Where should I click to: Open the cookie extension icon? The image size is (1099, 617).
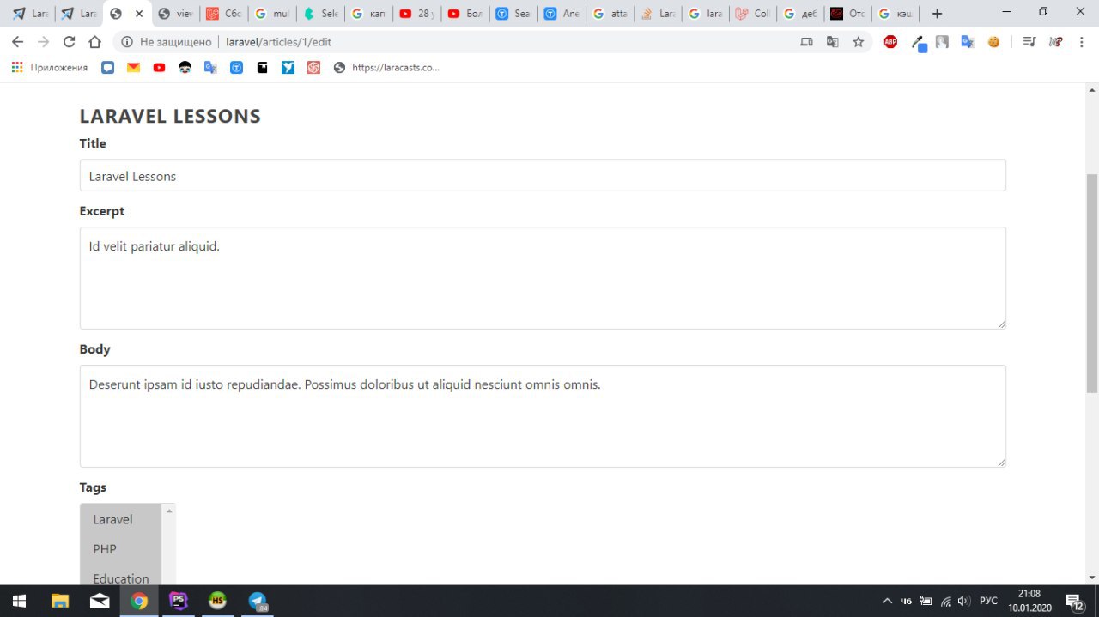(993, 42)
